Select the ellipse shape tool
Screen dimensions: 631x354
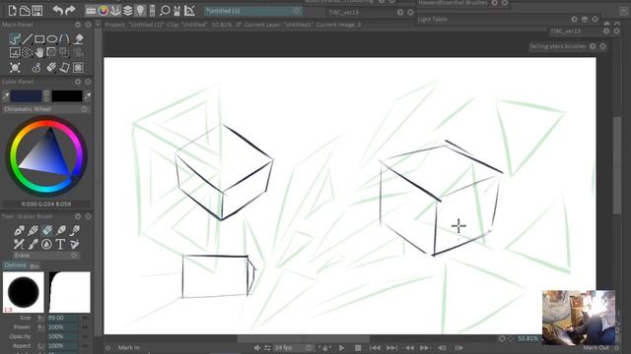pyautogui.click(x=52, y=39)
